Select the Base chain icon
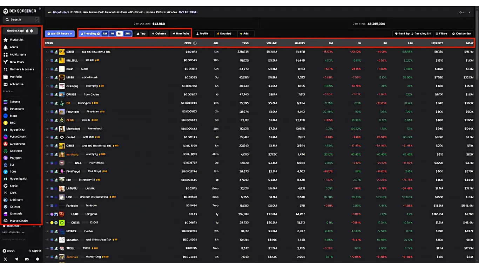Image resolution: width=479 pixels, height=269 pixels. point(6,116)
